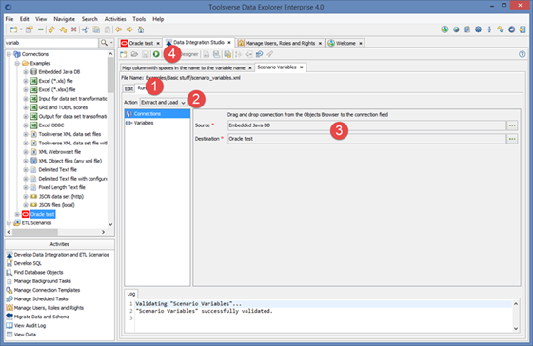The height and width of the screenshot is (346, 533).
Task: Run the scenario with the green play button
Action: (x=156, y=54)
